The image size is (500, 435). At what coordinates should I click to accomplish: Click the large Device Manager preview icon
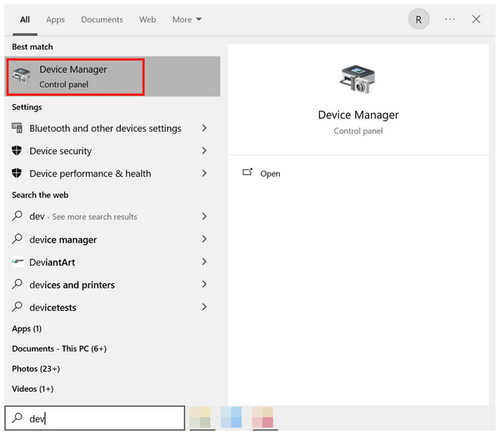click(x=358, y=79)
